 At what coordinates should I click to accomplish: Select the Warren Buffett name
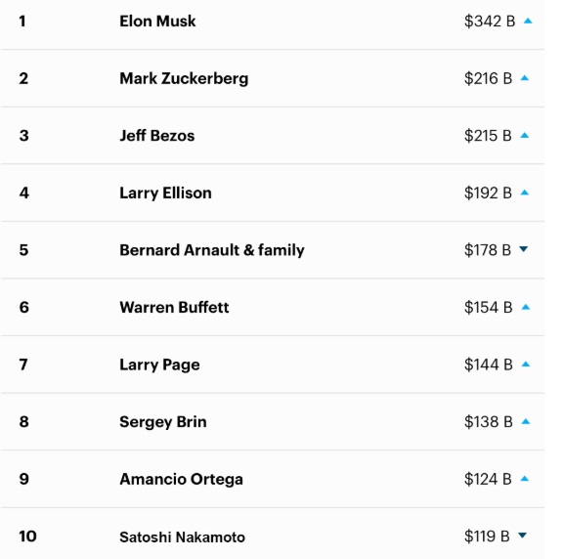(174, 307)
